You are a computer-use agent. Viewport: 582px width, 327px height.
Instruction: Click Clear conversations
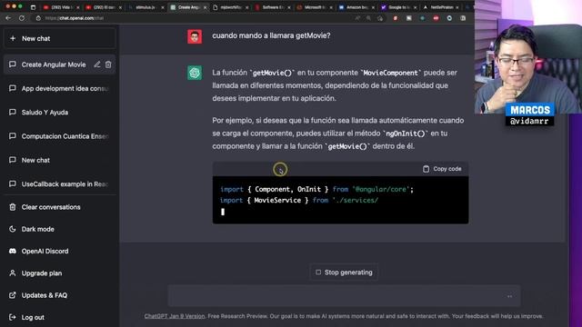pos(59,207)
